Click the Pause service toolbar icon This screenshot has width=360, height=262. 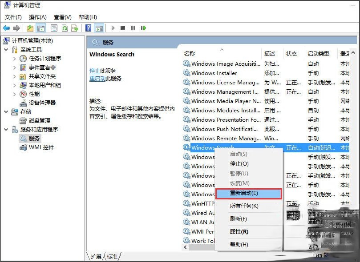[133, 28]
